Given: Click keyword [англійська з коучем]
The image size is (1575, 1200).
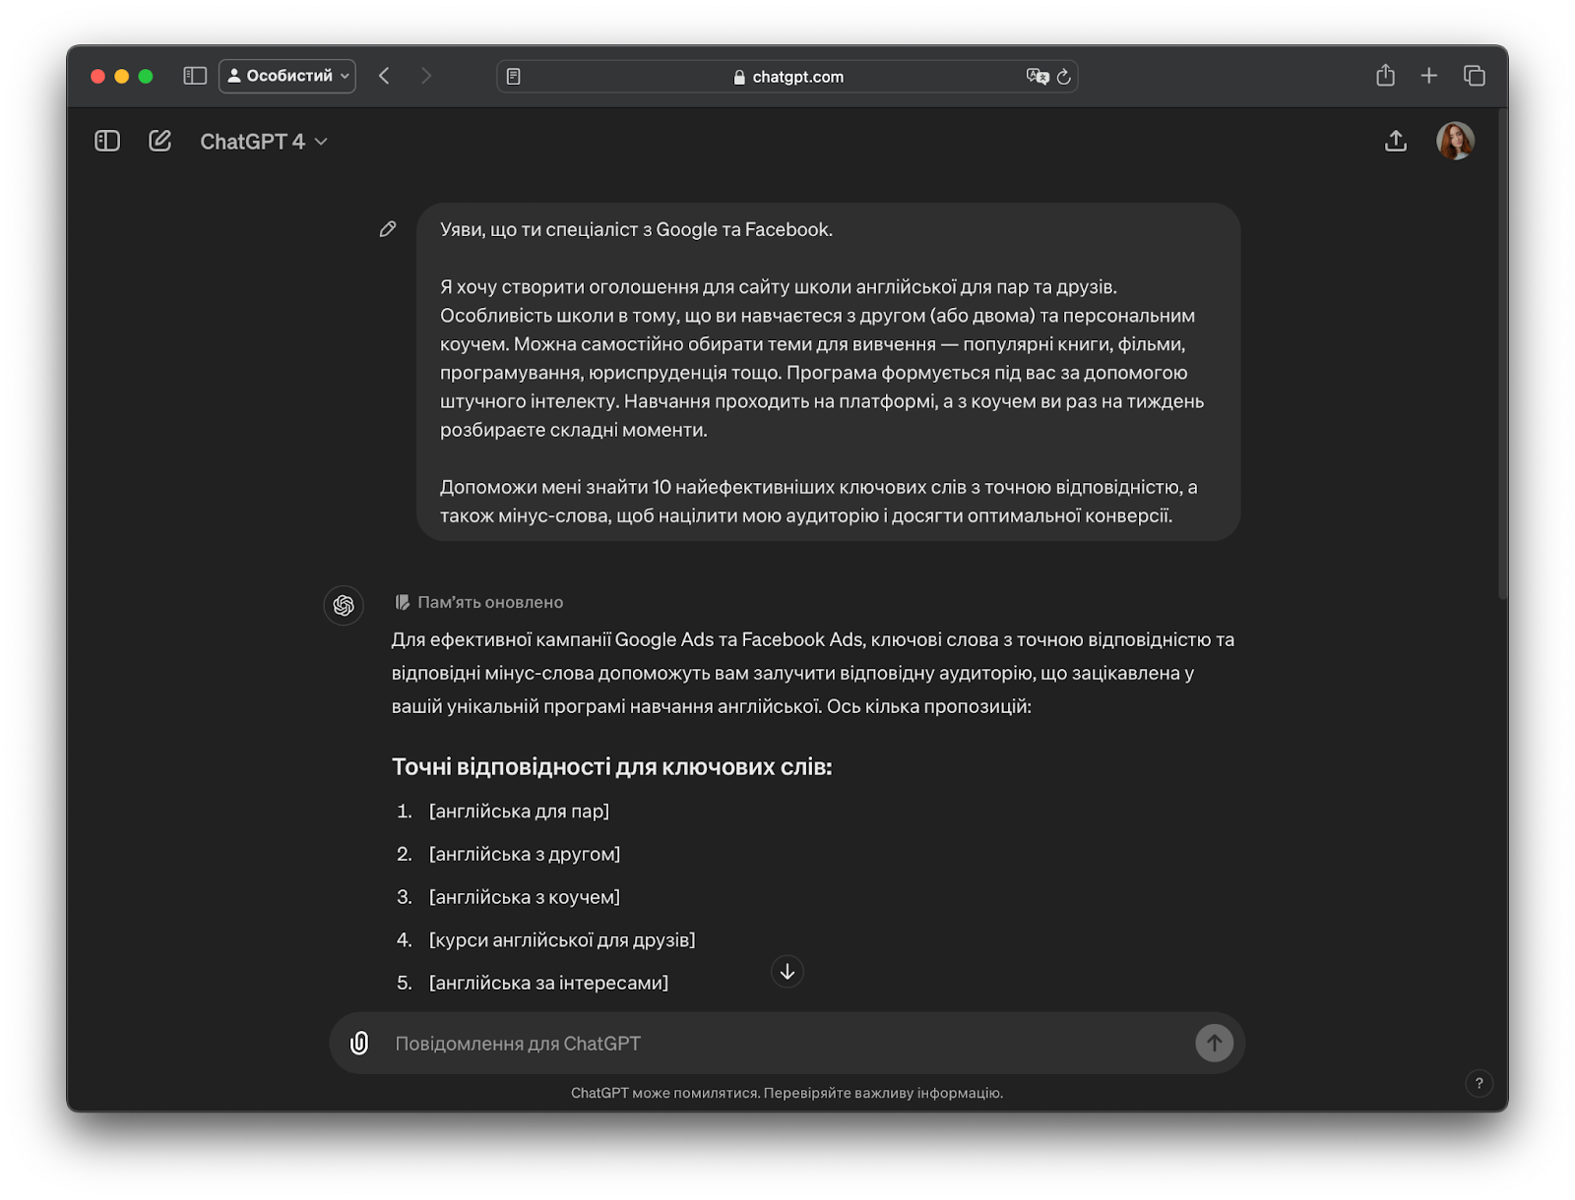Looking at the screenshot, I should tap(525, 897).
